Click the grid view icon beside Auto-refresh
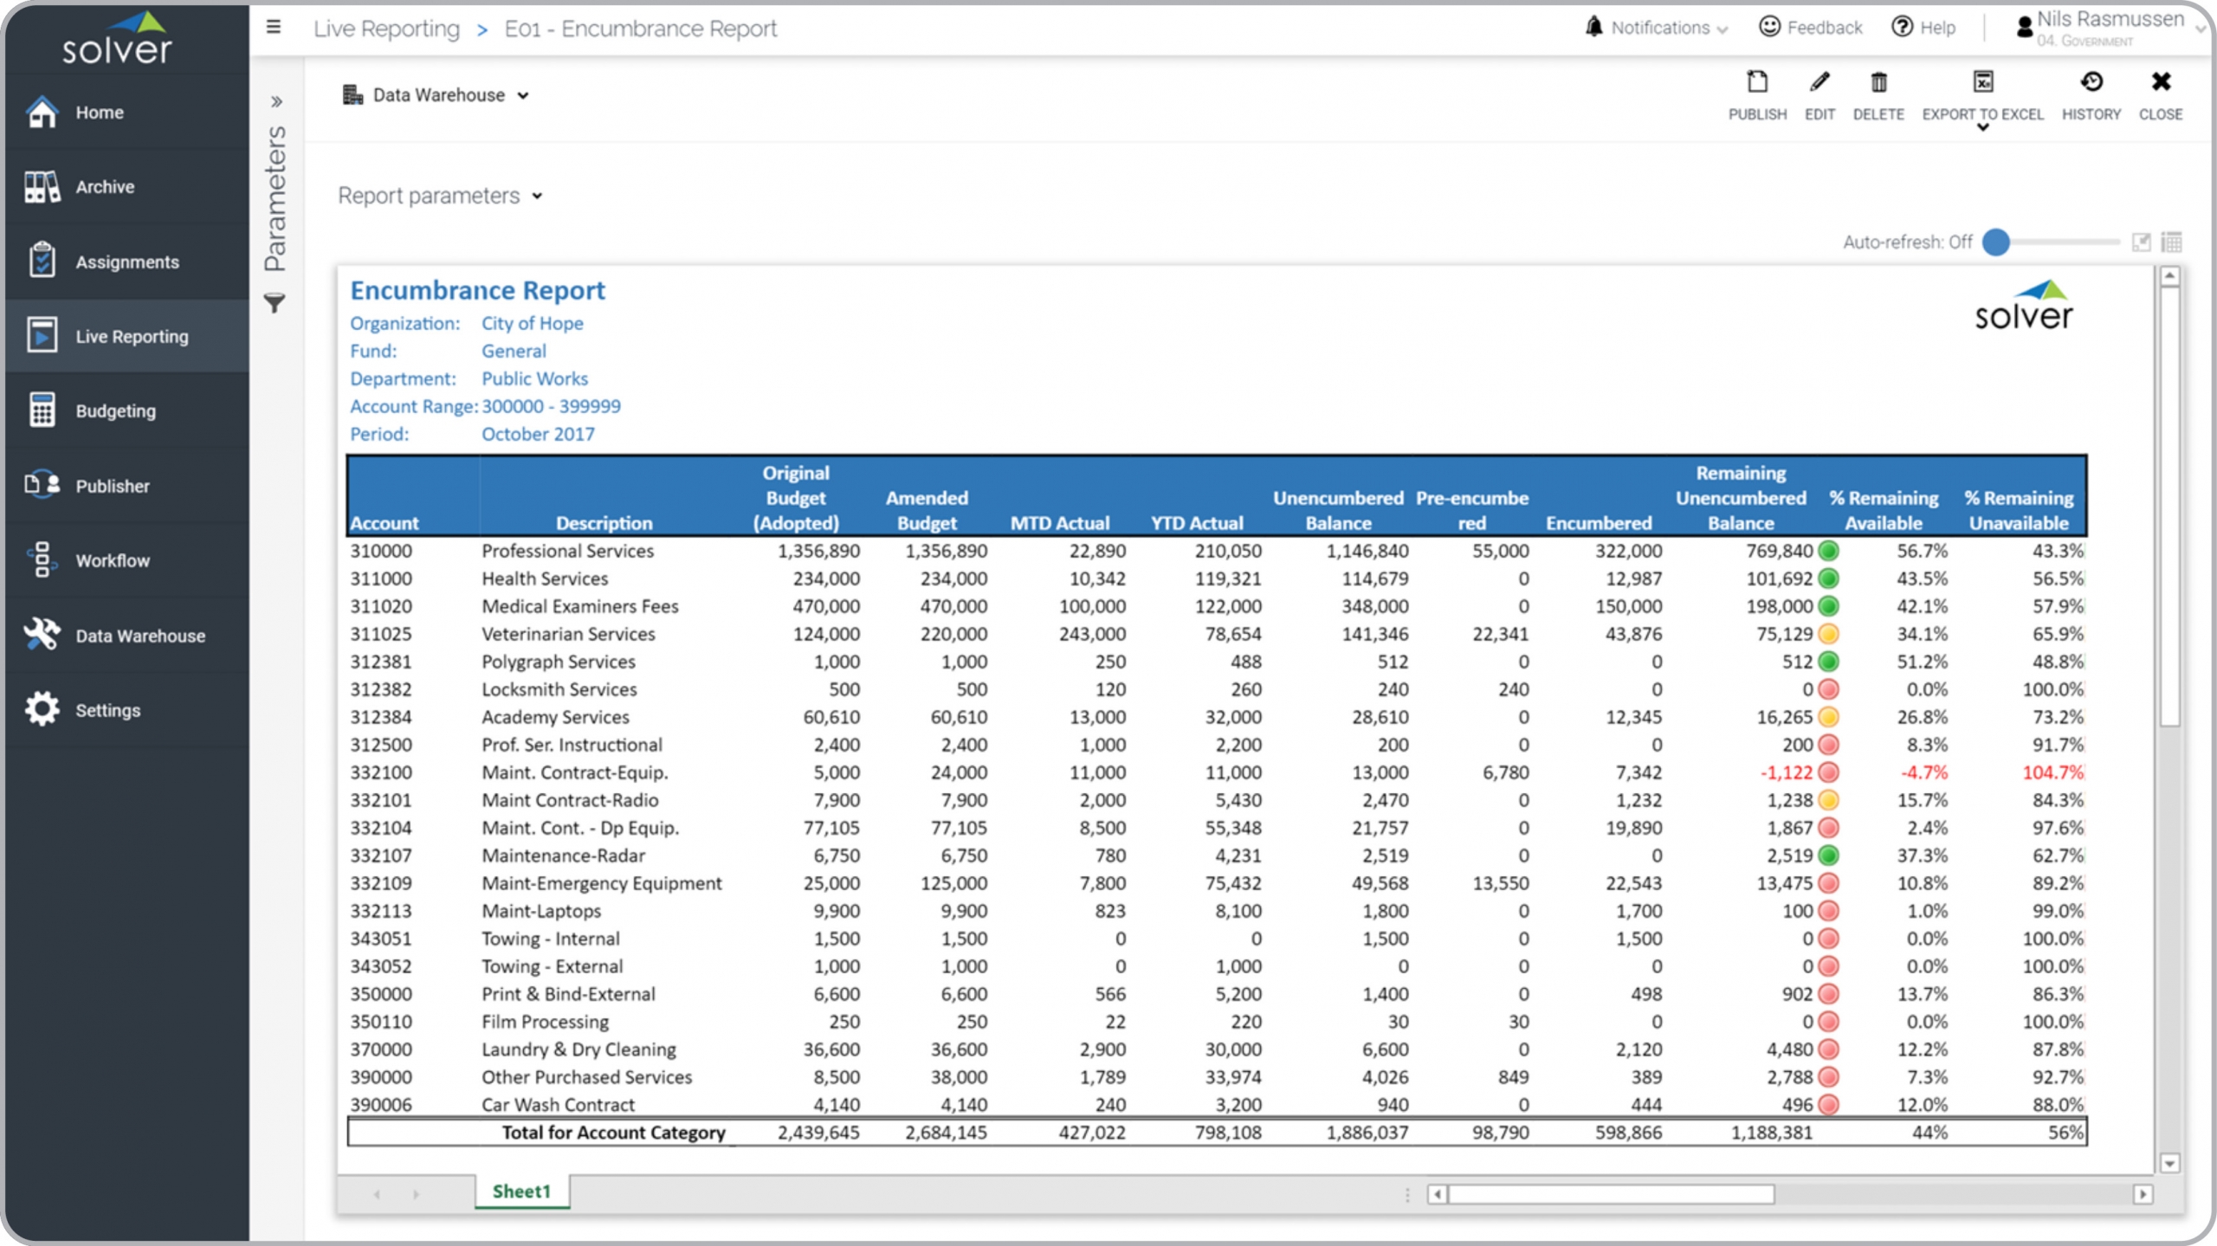2217x1246 pixels. pos(2171,242)
